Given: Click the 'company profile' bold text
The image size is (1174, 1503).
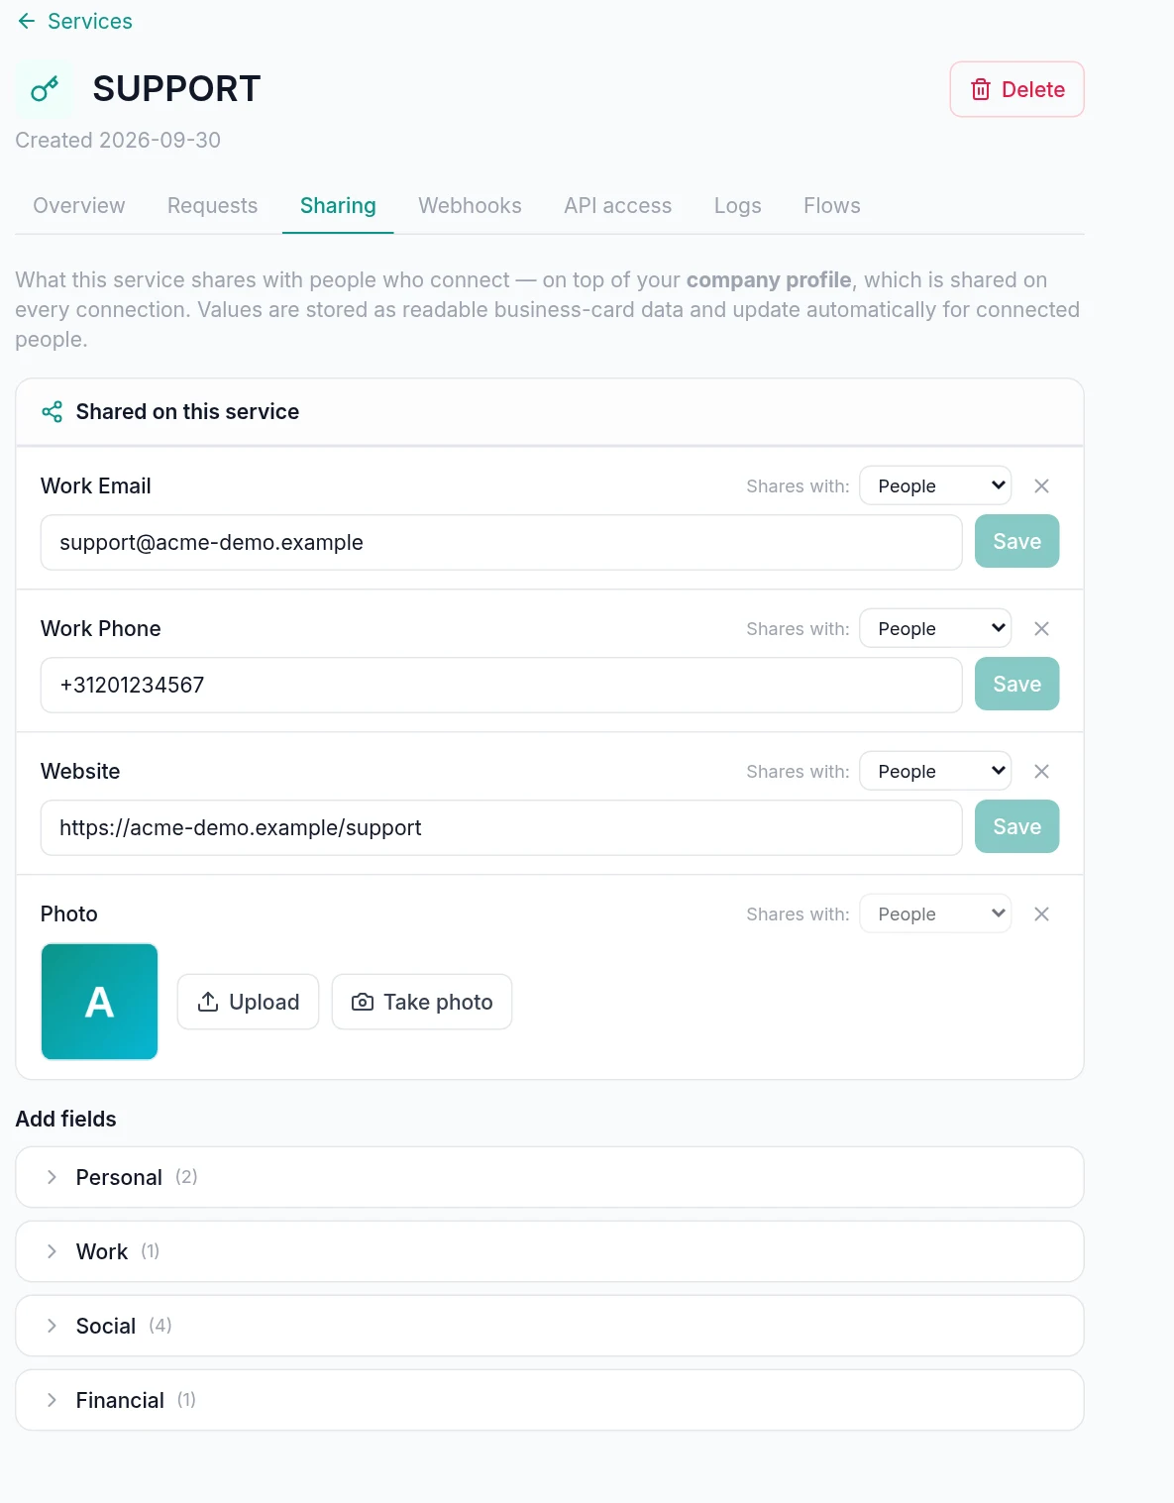Looking at the screenshot, I should (769, 279).
